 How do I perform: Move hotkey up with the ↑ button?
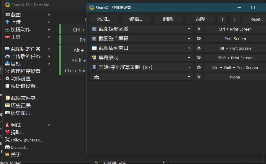pos(222,19)
